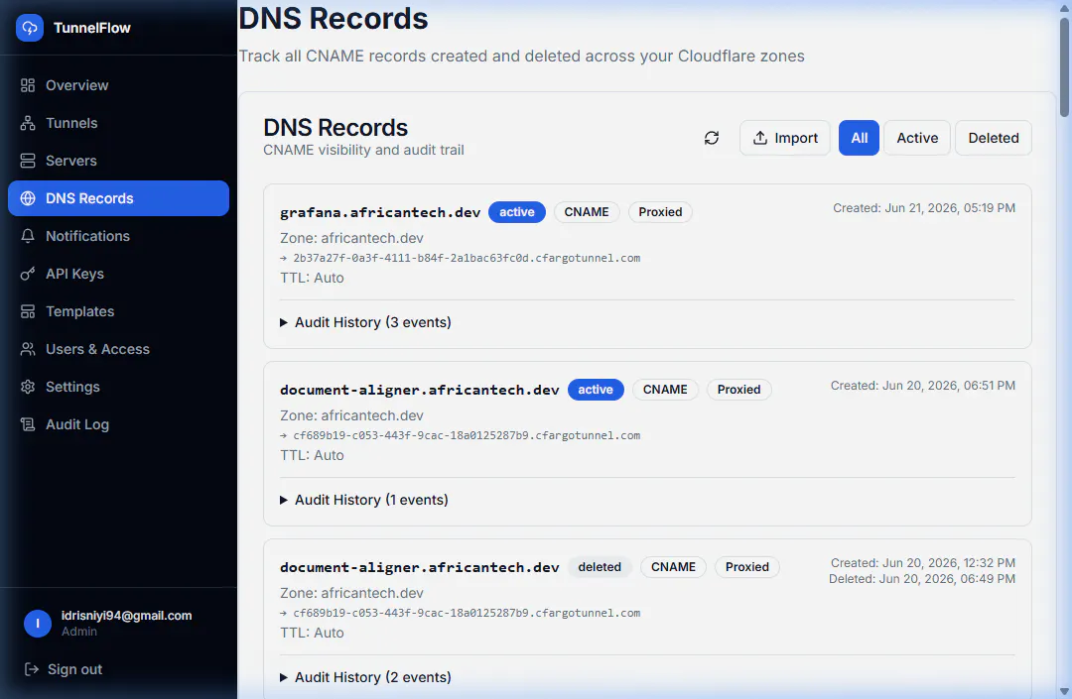Click the Servers stack icon
Screen dimensions: 1072x699
click(28, 161)
